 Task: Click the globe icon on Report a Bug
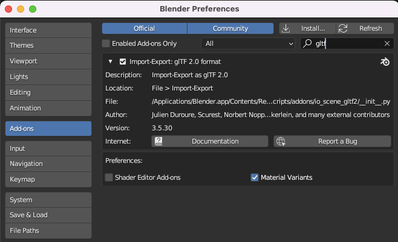(281, 141)
